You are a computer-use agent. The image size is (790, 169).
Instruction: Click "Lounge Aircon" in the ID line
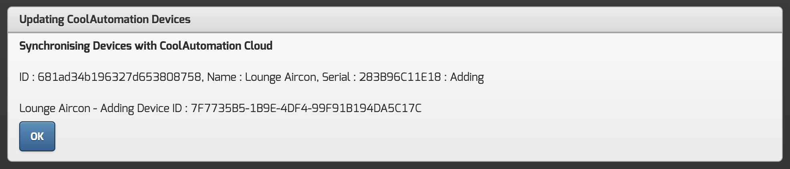point(280,77)
